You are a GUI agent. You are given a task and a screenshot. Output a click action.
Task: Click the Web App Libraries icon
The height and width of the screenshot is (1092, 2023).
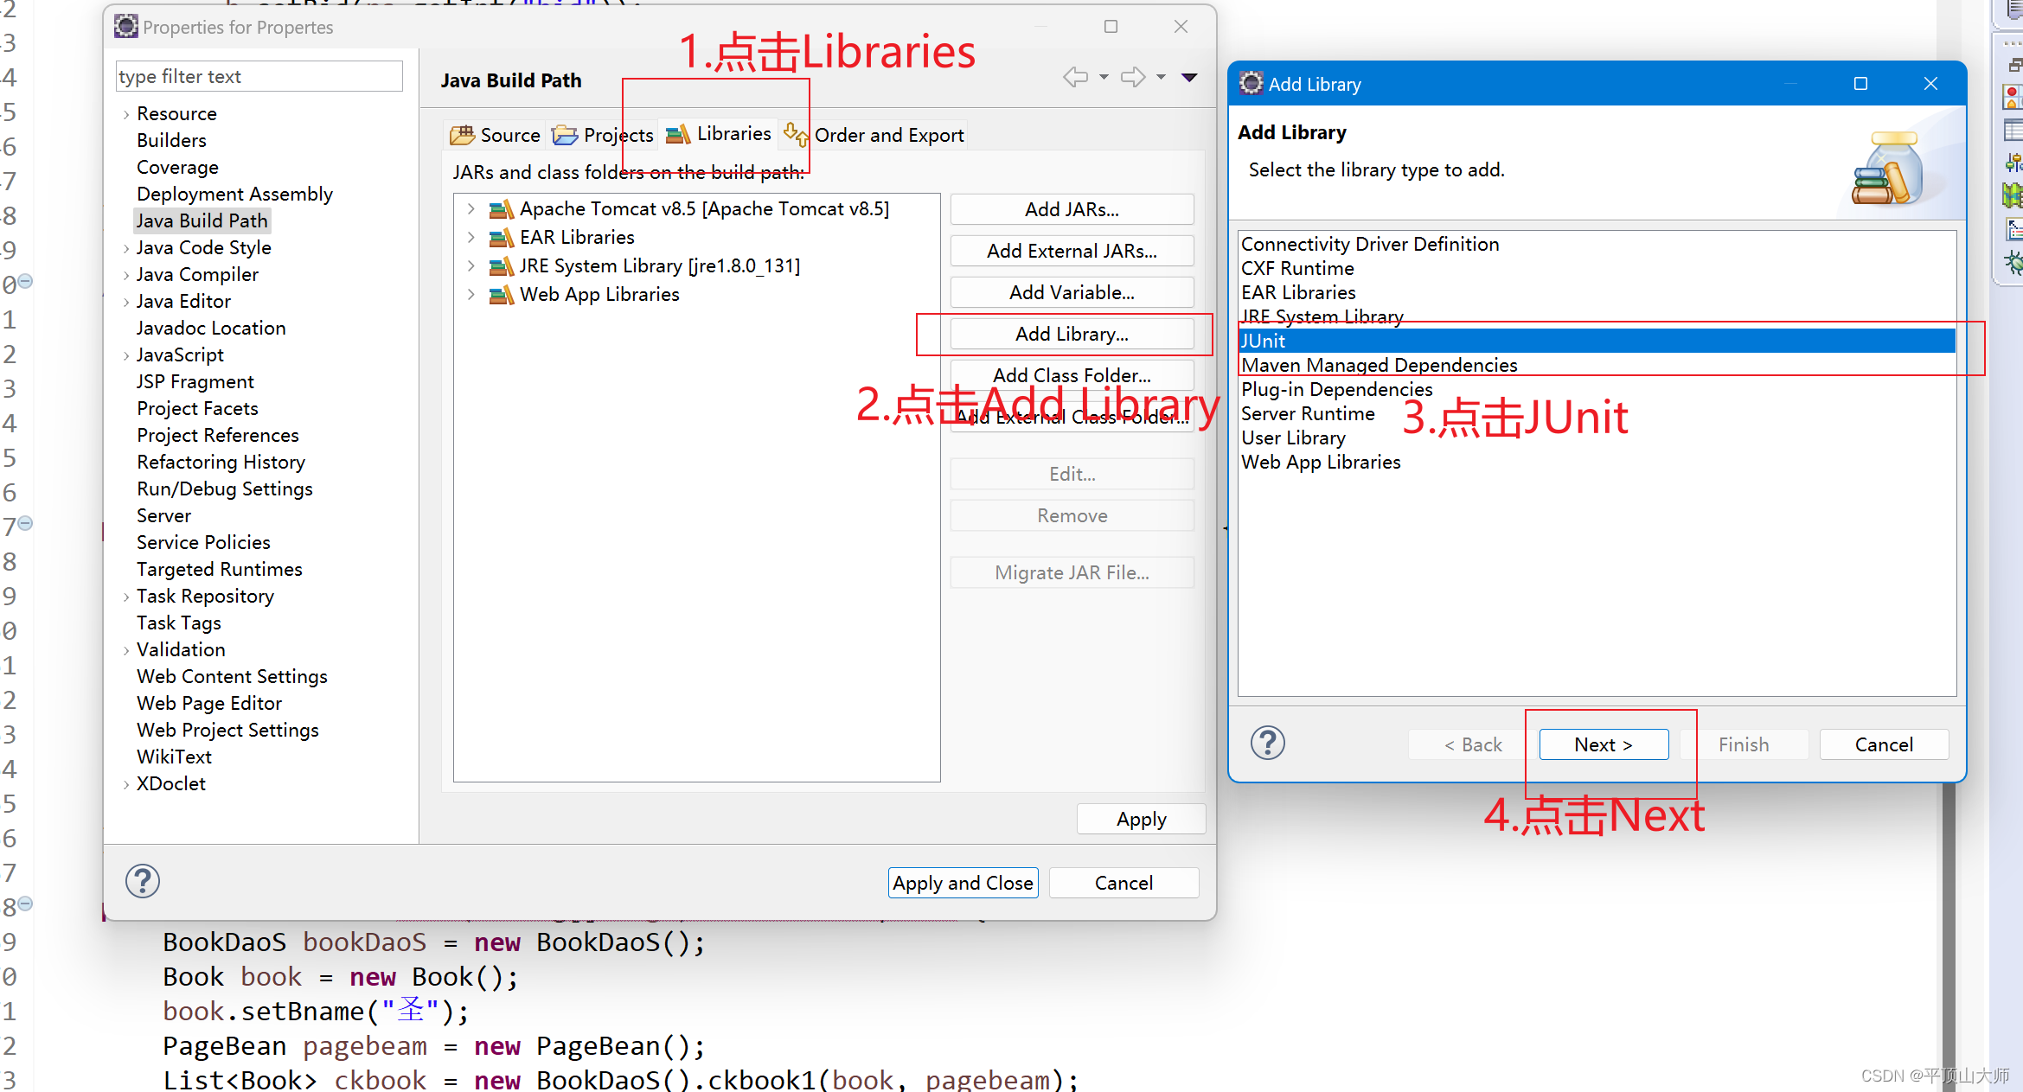(502, 295)
